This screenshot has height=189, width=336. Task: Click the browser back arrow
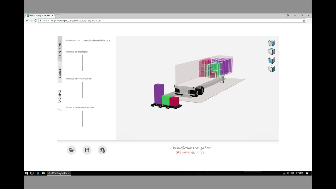click(x=27, y=20)
